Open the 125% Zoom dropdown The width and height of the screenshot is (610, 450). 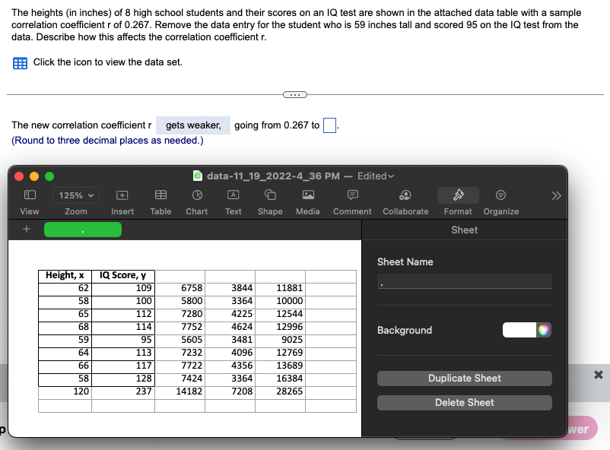(x=76, y=195)
